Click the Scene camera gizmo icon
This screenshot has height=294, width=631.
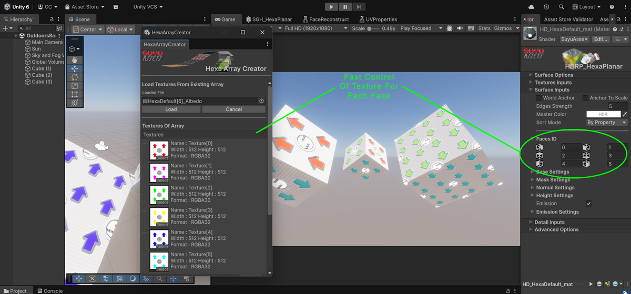click(x=101, y=147)
